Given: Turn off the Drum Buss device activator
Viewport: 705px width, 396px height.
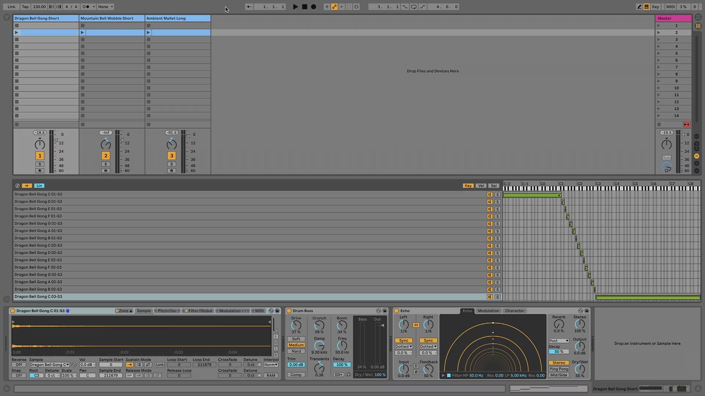Looking at the screenshot, I should (x=289, y=311).
